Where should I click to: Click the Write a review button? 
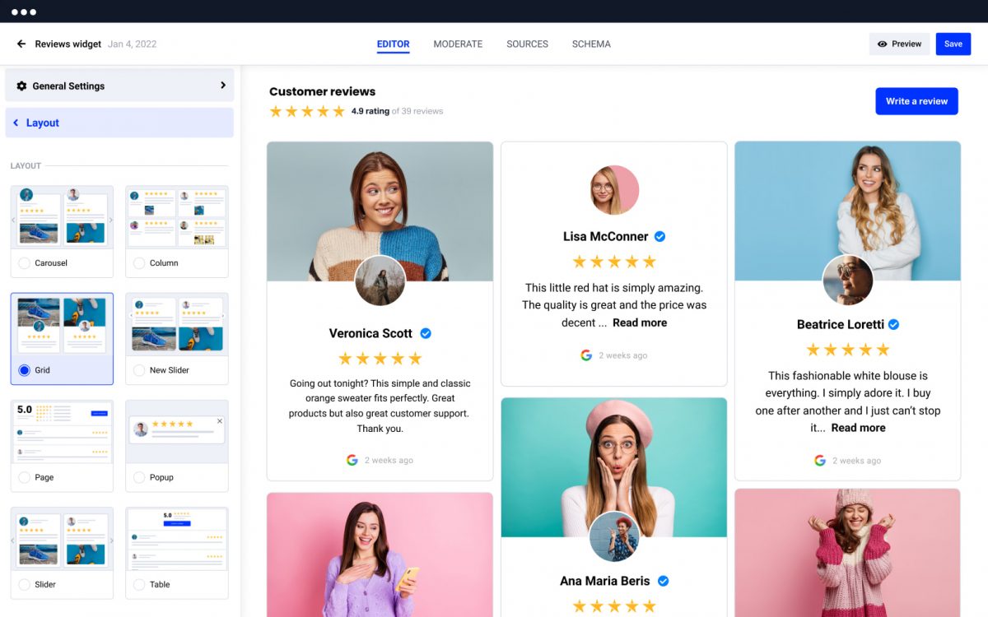tap(916, 101)
